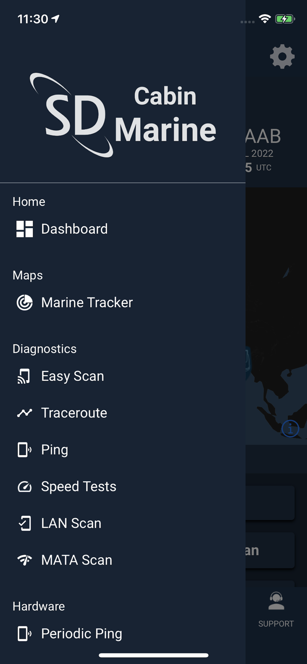The height and width of the screenshot is (664, 307).
Task: Tap the SD Cabin Marine logo
Action: 123,114
